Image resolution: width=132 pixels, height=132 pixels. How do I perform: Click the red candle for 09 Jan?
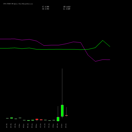pos(37,119)
